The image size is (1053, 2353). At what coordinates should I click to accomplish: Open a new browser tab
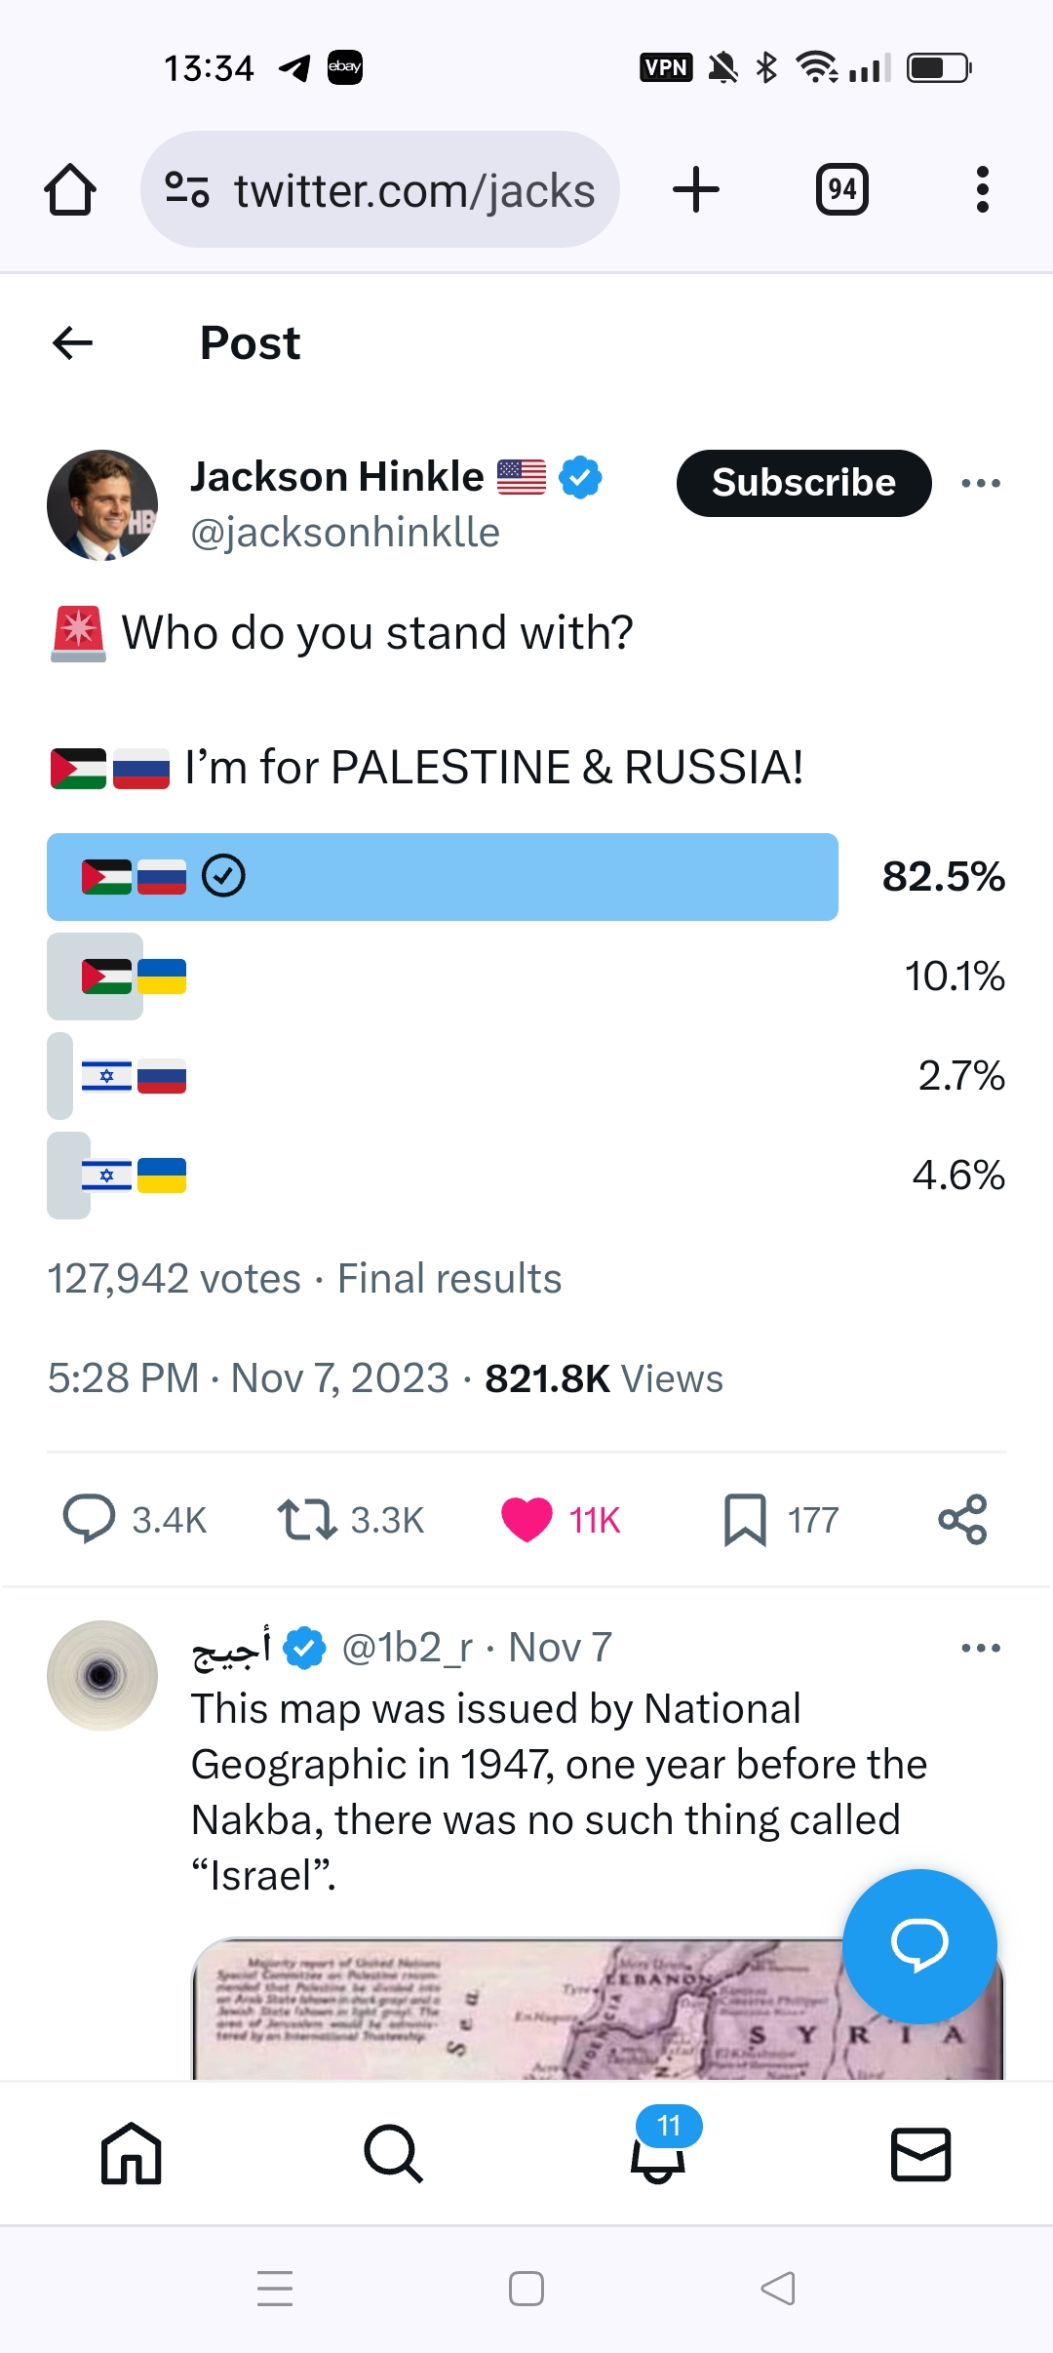(696, 189)
